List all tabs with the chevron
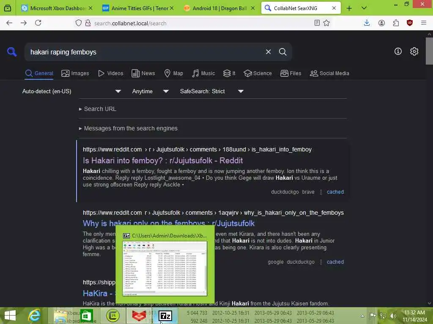The image size is (433, 324). 364,8
